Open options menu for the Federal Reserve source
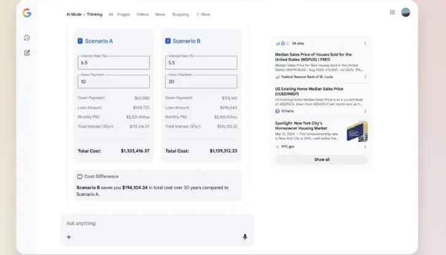Image resolution: width=446 pixels, height=255 pixels. pyautogui.click(x=365, y=77)
